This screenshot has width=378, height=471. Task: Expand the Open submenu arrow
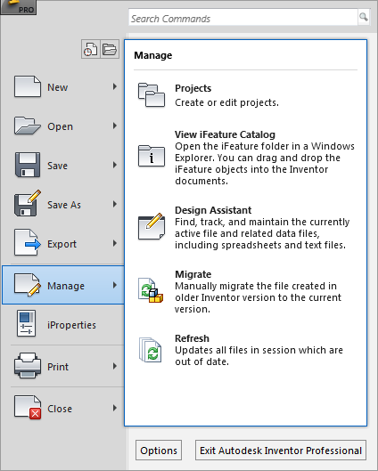[115, 126]
